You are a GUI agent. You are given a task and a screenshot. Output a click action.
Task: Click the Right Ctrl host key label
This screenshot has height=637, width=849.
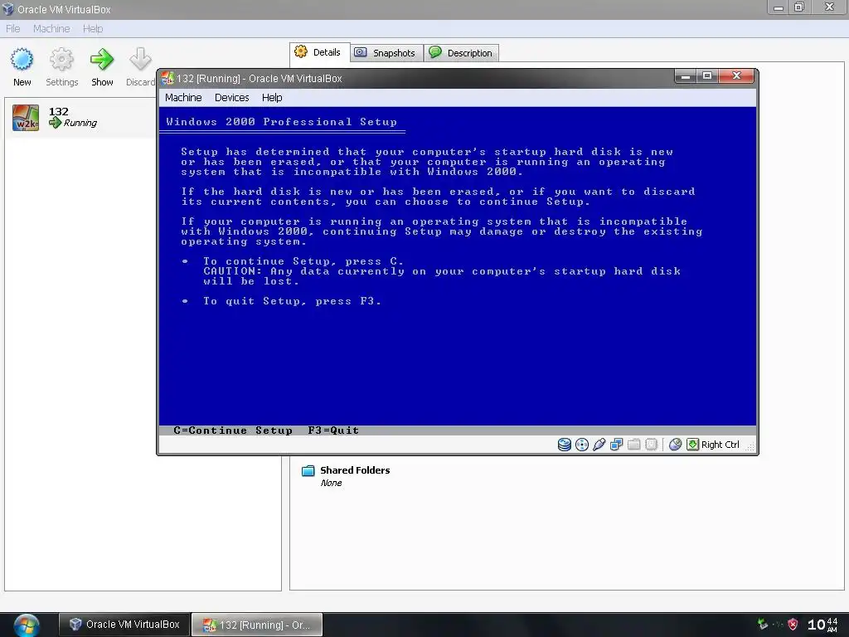point(720,445)
